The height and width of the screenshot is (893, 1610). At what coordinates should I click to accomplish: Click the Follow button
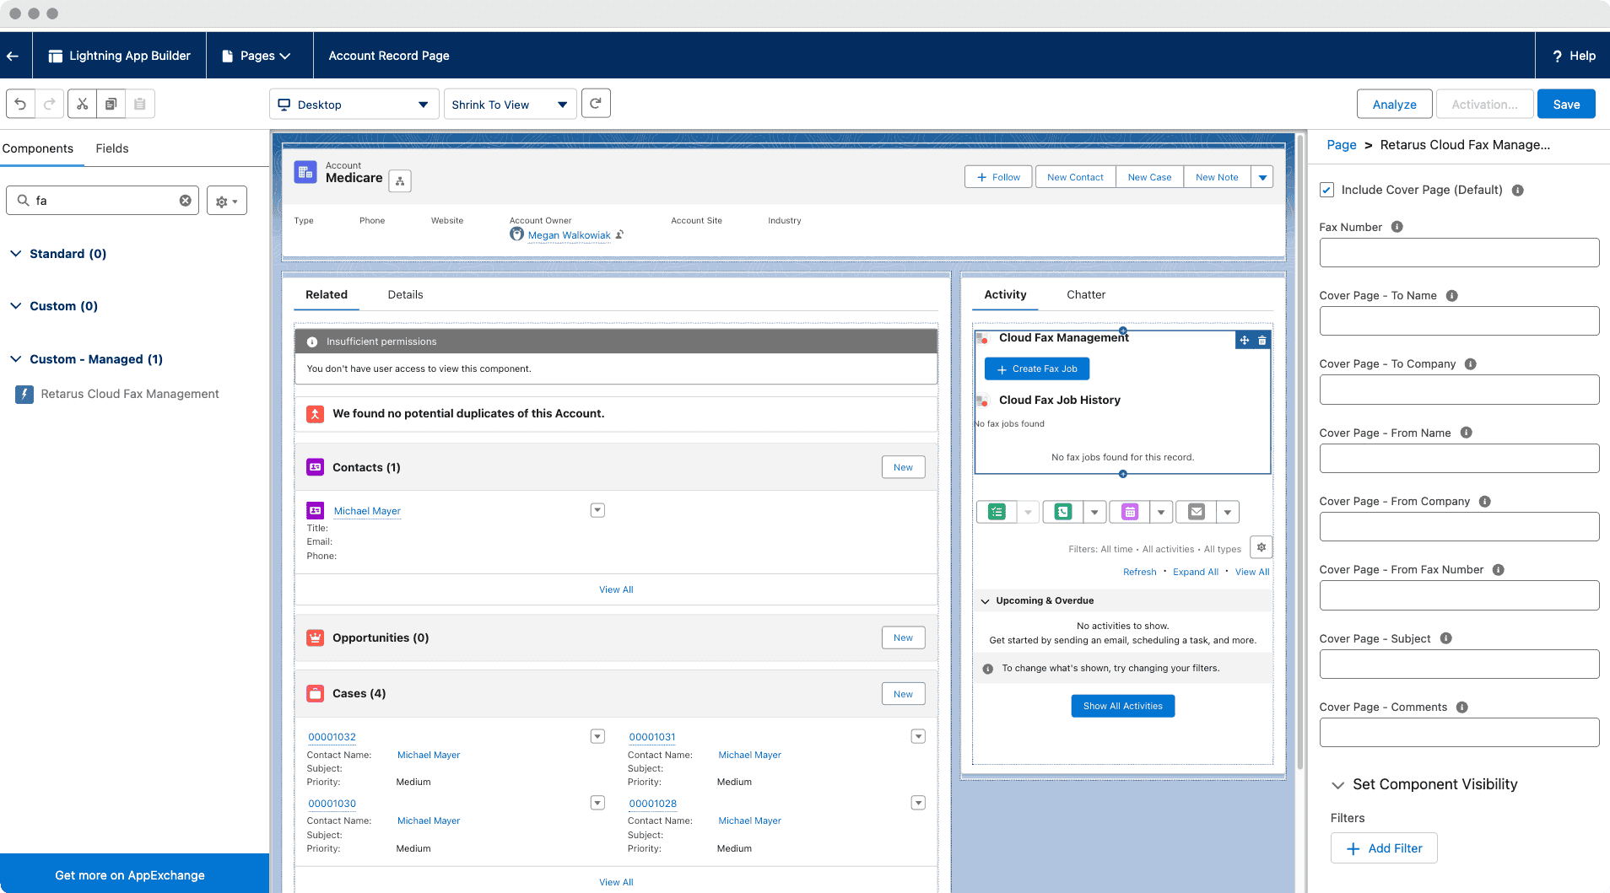coord(998,177)
